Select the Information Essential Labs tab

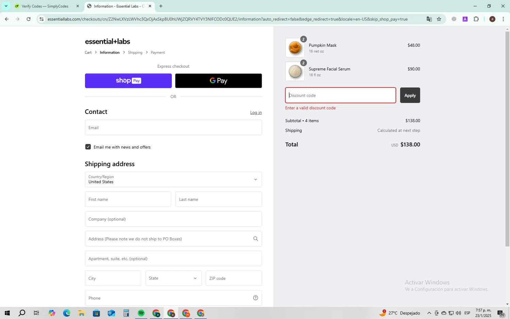tap(119, 6)
